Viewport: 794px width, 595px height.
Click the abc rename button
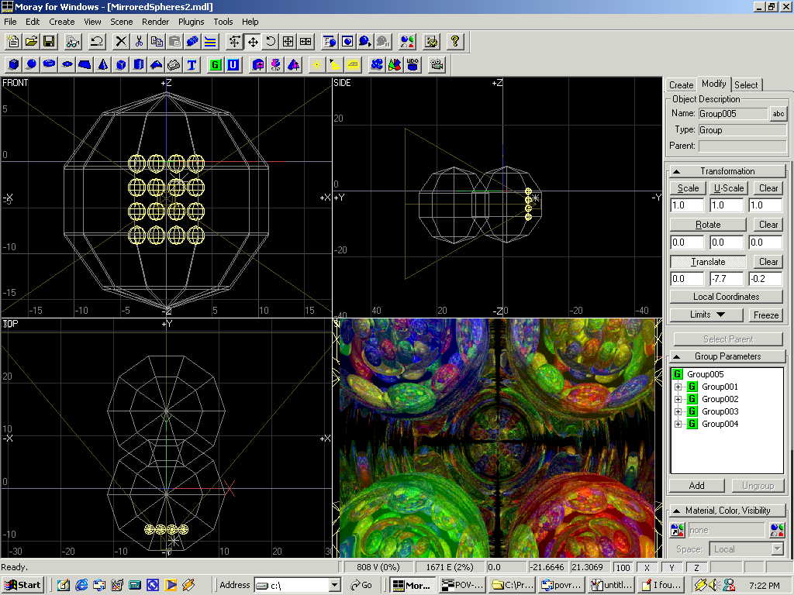click(x=778, y=114)
